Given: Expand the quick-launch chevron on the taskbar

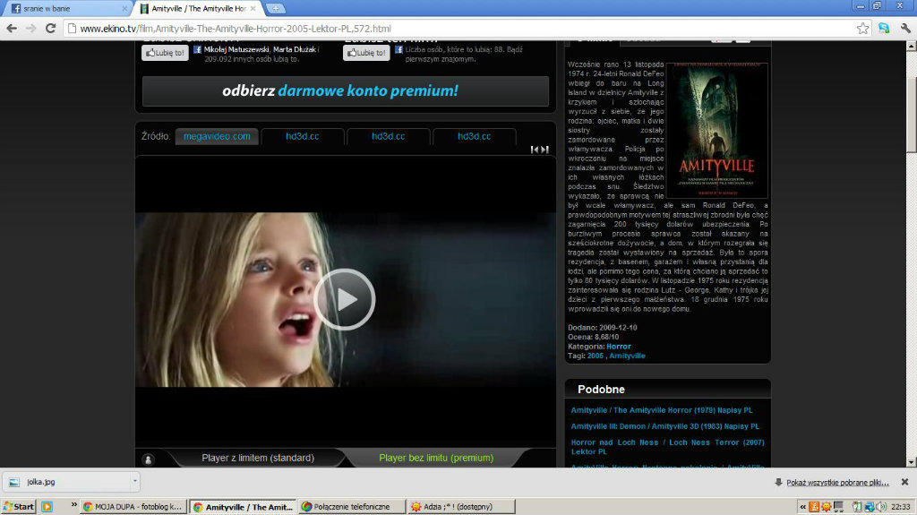Looking at the screenshot, I should [x=73, y=504].
